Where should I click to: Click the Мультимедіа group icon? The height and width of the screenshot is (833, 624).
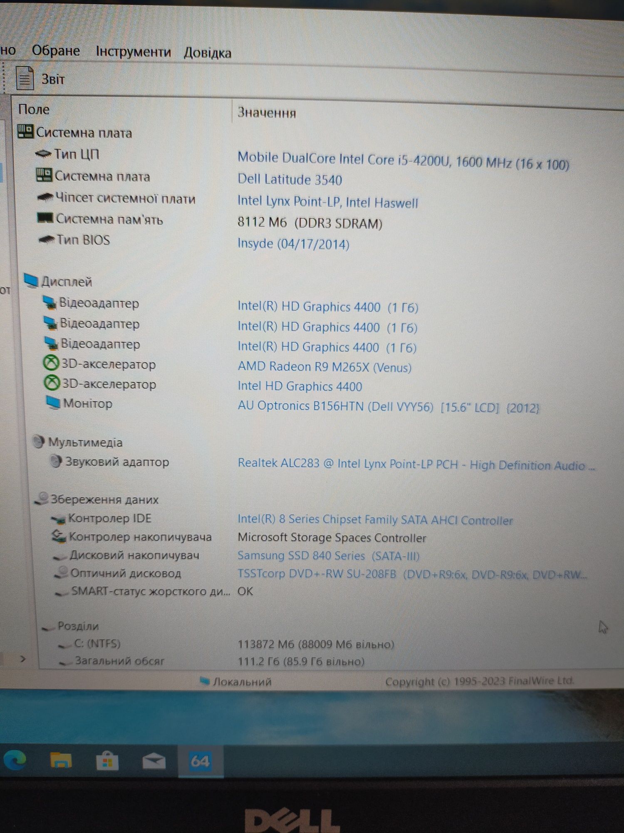point(39,441)
